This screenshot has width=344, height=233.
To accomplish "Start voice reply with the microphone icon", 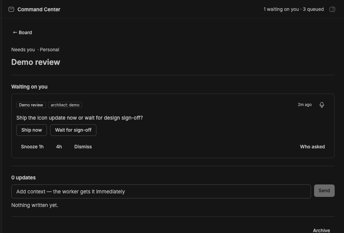I will point(321,105).
